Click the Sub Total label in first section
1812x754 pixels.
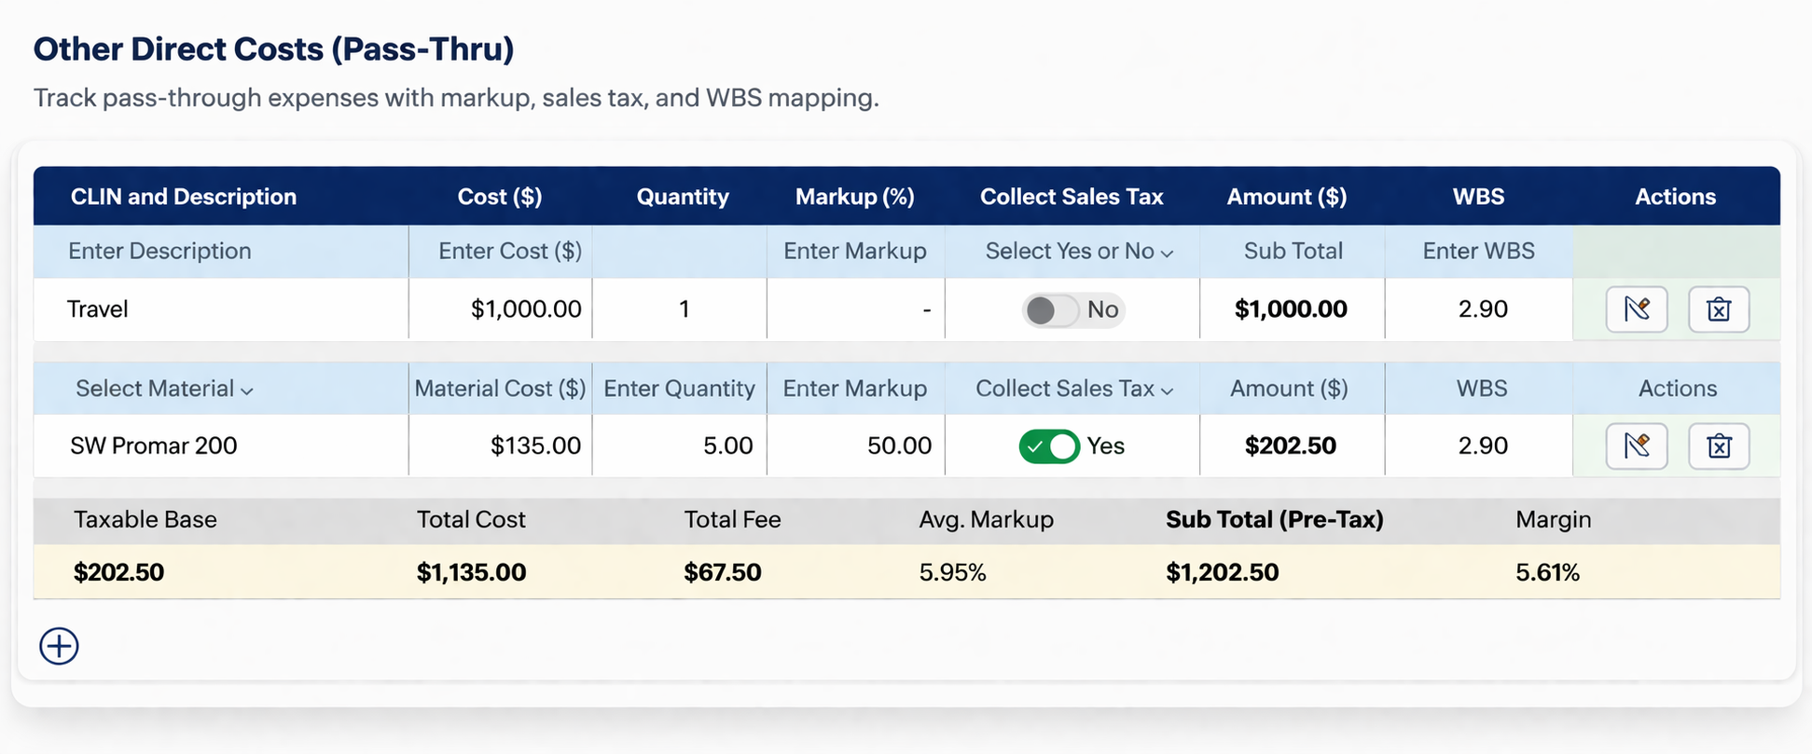click(1293, 252)
